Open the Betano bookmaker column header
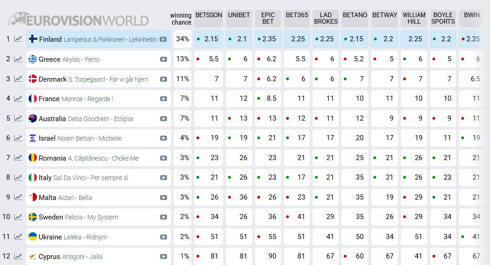The height and width of the screenshot is (265, 491). click(x=355, y=18)
